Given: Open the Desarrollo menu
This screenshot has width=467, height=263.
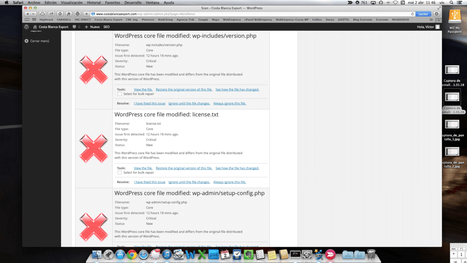Looking at the screenshot, I should (133, 3).
